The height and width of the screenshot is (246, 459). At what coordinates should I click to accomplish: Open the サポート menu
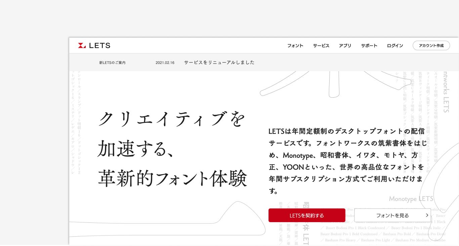(369, 45)
